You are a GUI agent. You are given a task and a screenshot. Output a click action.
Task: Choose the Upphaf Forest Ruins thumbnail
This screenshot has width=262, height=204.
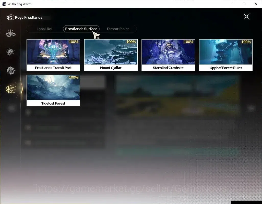pyautogui.click(x=226, y=52)
